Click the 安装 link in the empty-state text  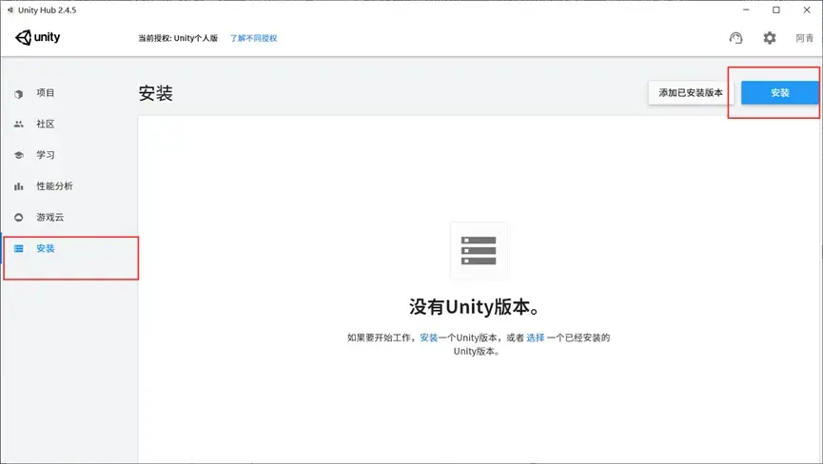(x=429, y=338)
